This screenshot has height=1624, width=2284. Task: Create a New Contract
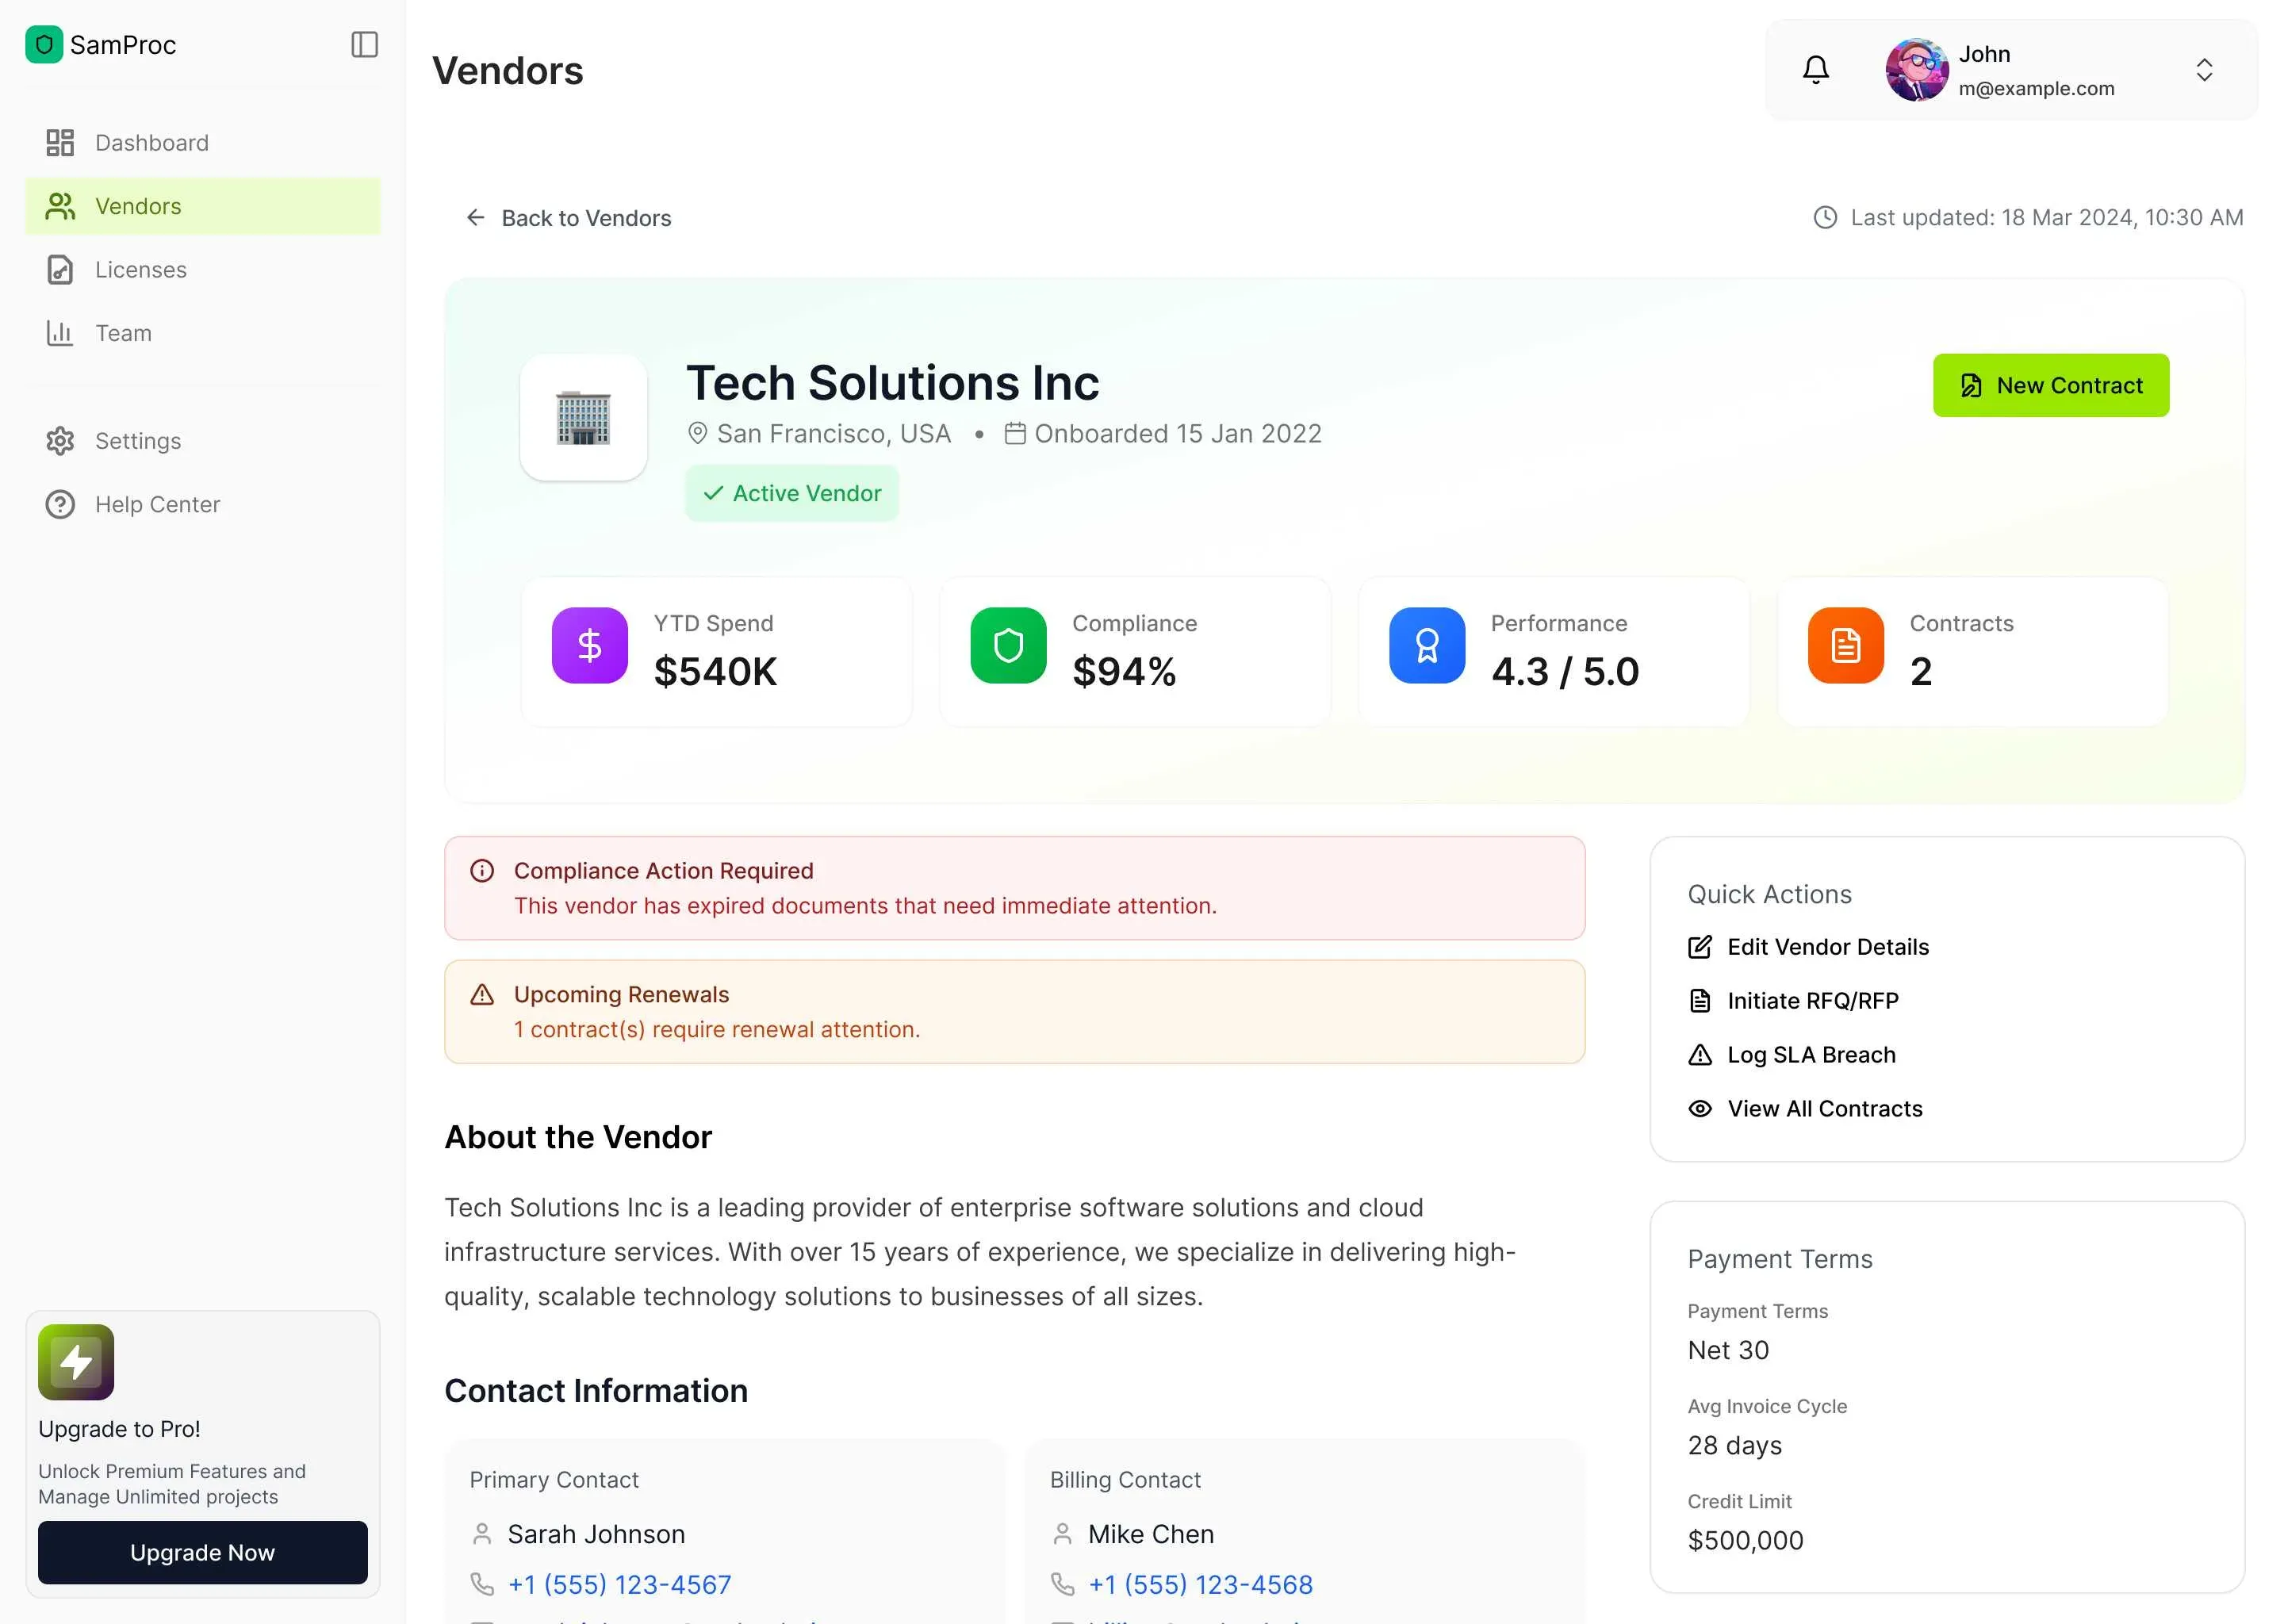2050,385
